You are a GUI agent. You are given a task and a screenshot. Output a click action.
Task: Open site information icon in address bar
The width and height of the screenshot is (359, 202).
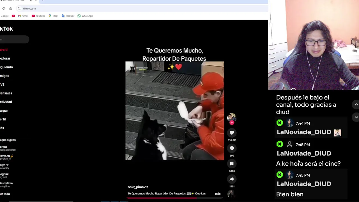click(x=19, y=8)
